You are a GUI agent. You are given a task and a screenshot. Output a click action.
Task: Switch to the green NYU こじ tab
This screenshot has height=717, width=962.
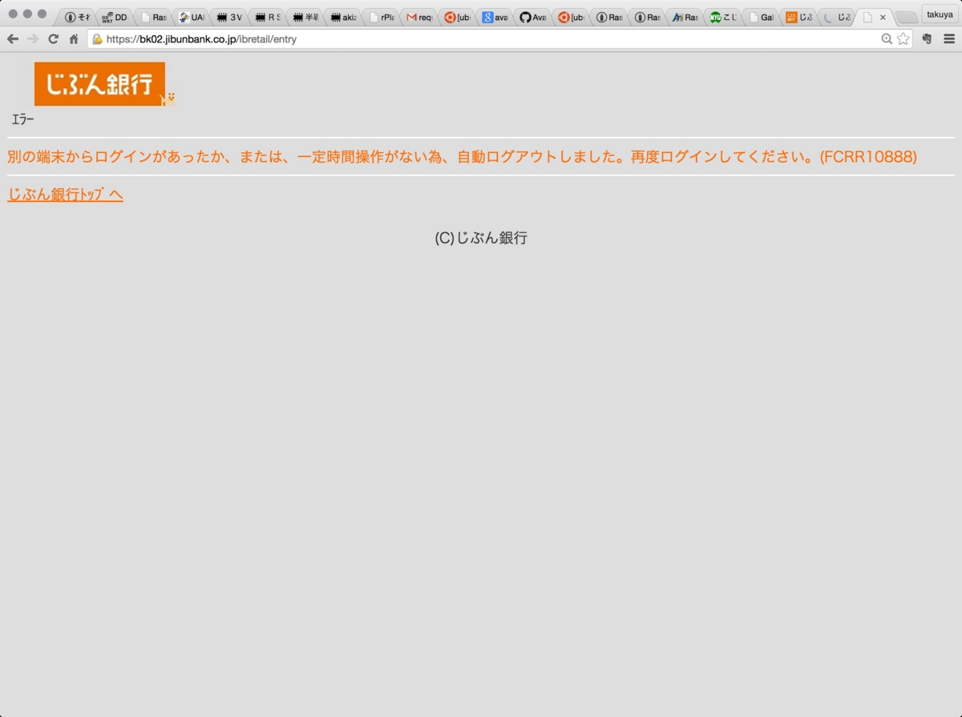tap(724, 17)
